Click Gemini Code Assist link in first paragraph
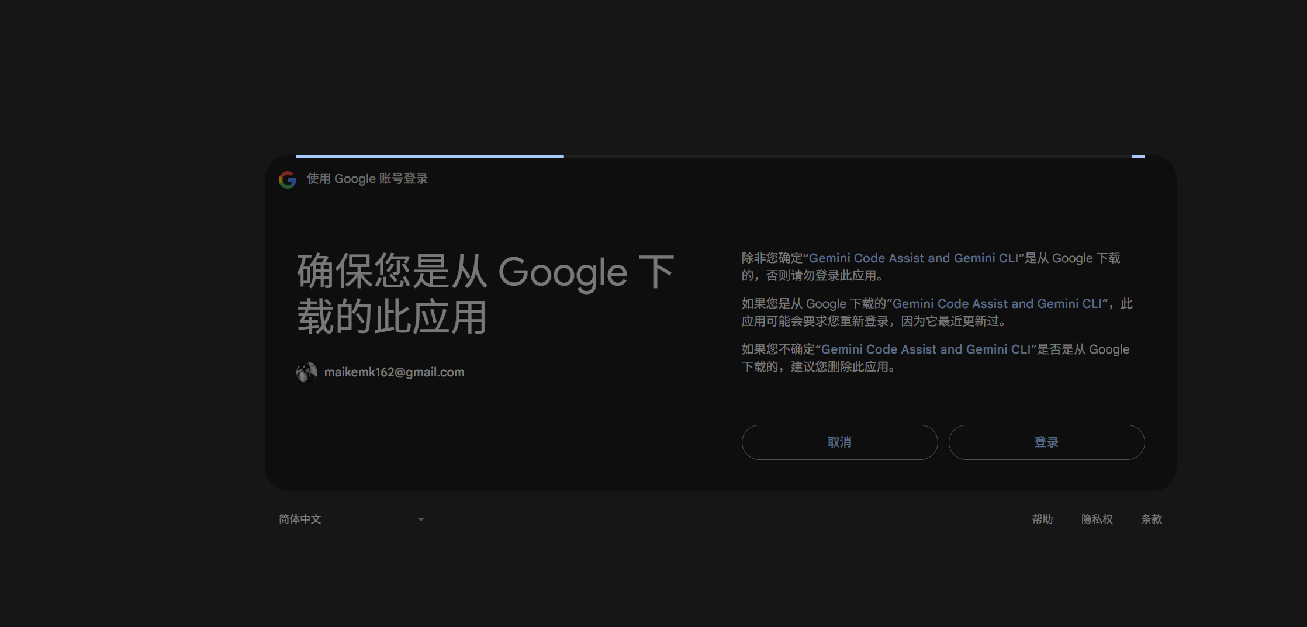 913,258
